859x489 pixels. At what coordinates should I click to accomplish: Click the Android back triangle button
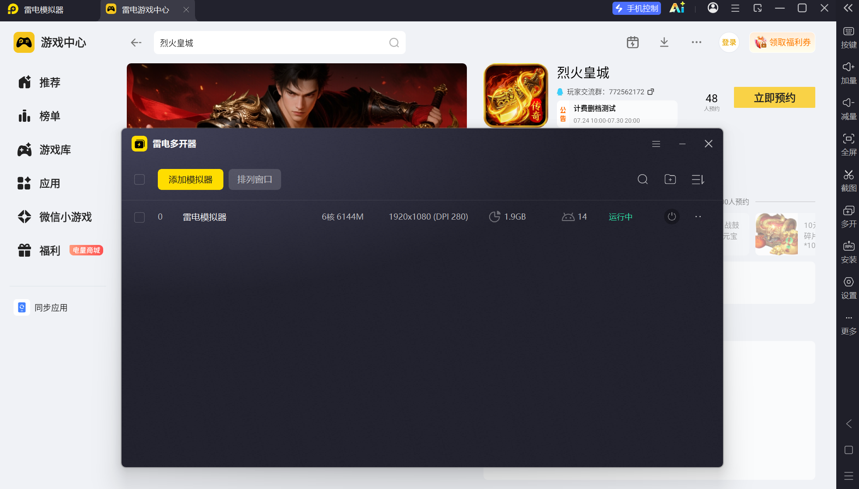849,424
